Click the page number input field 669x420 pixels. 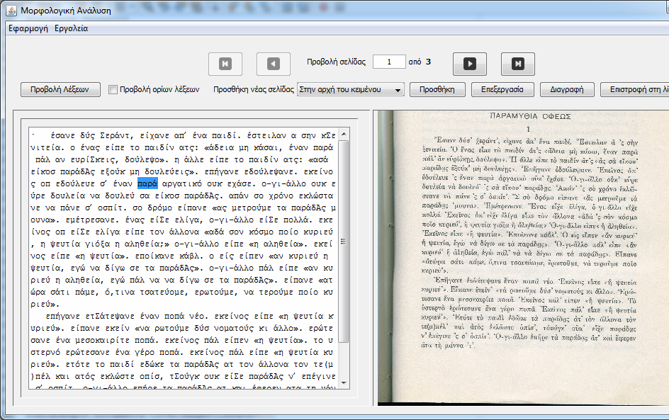pyautogui.click(x=389, y=62)
